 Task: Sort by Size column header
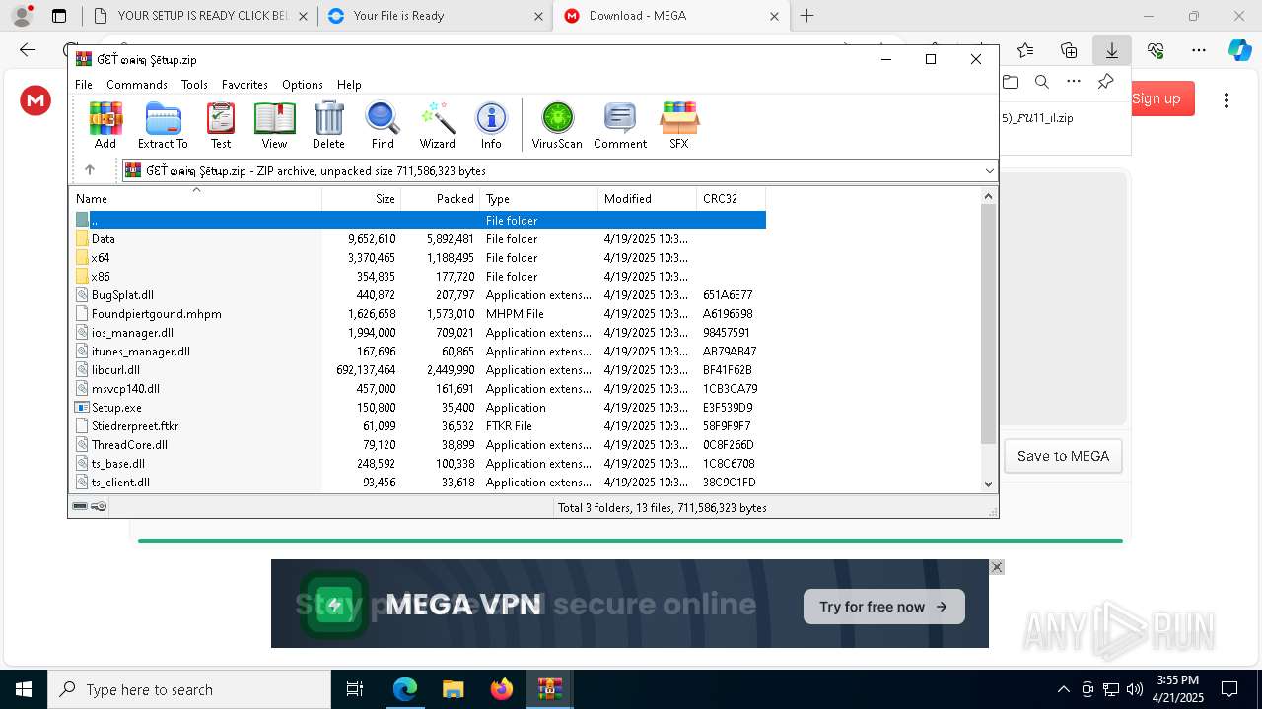click(x=362, y=198)
